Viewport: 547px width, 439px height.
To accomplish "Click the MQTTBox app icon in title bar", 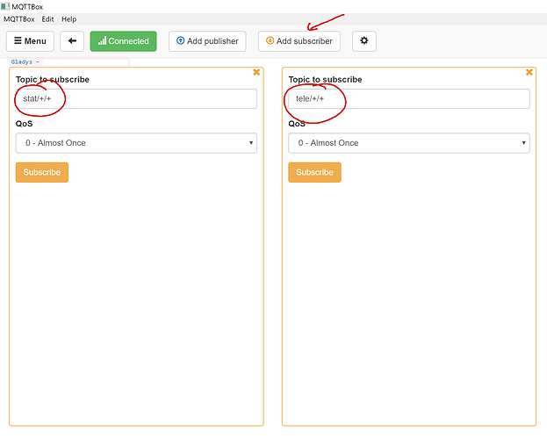I will [x=5, y=6].
